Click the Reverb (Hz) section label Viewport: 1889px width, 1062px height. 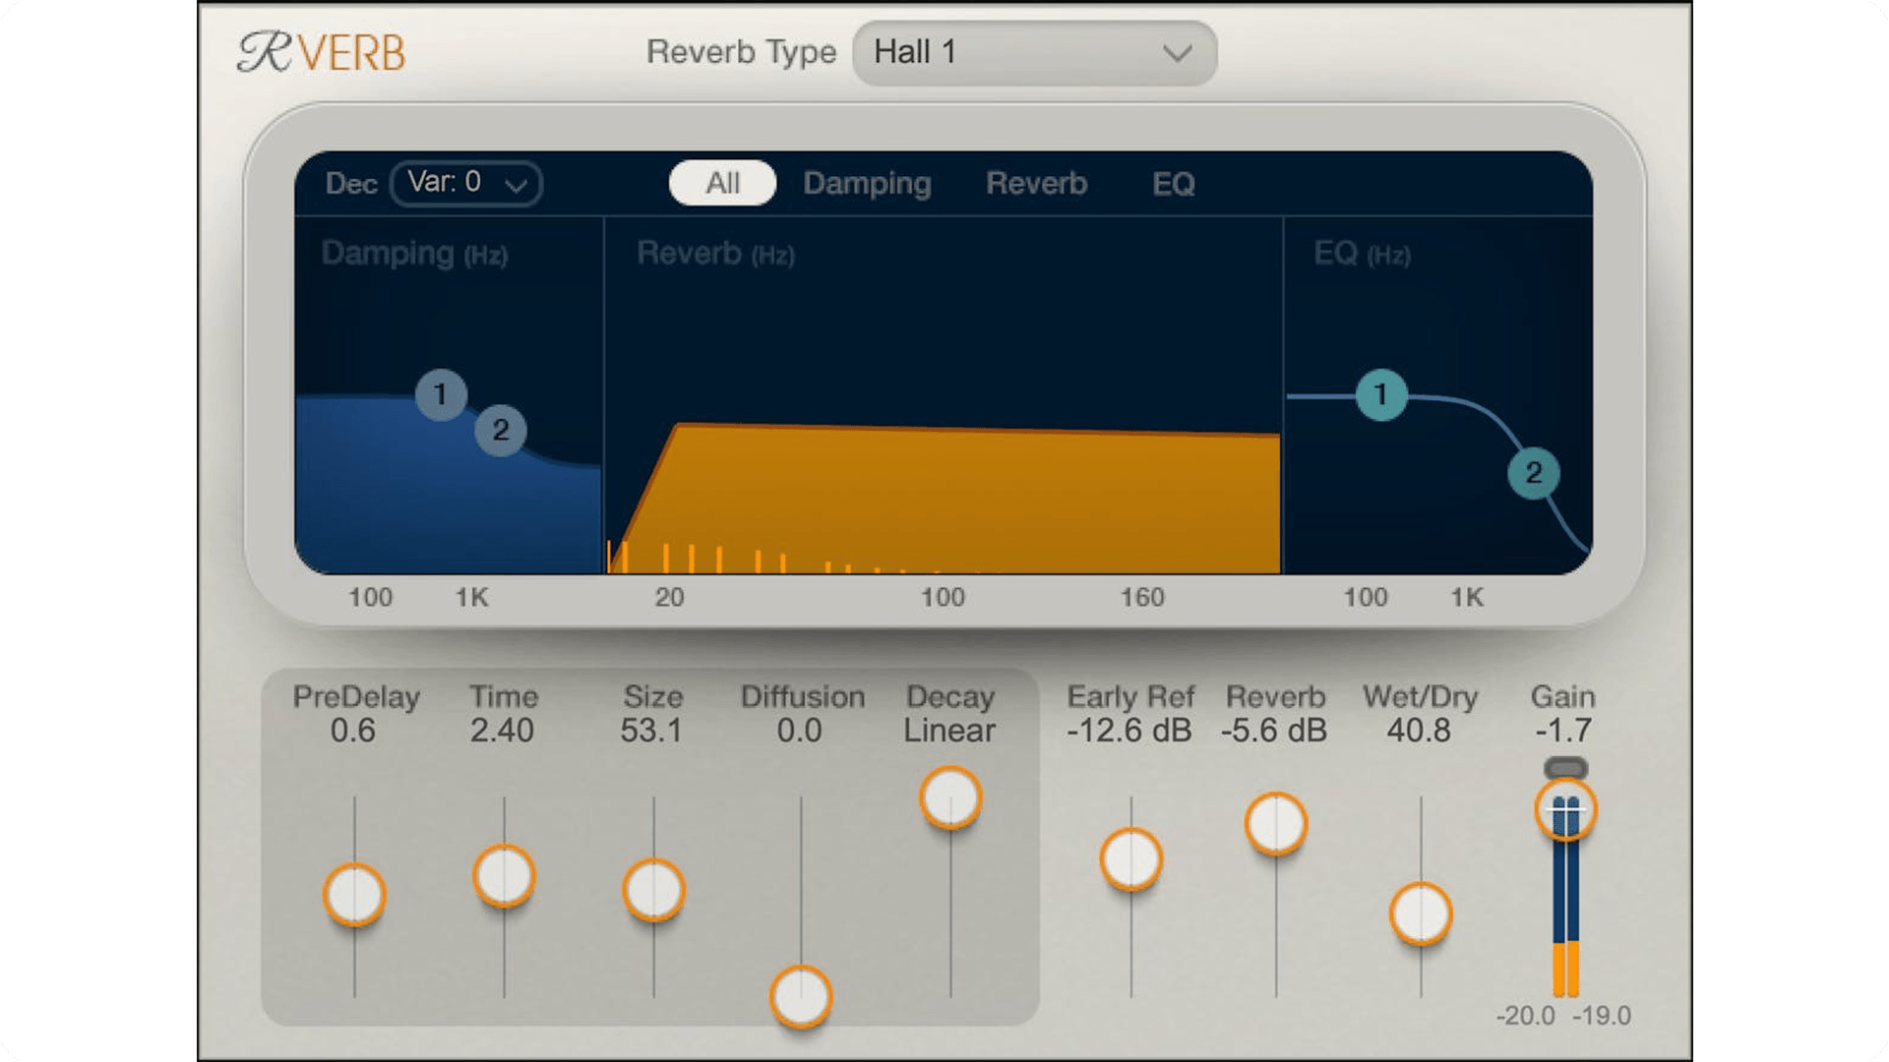coord(715,254)
